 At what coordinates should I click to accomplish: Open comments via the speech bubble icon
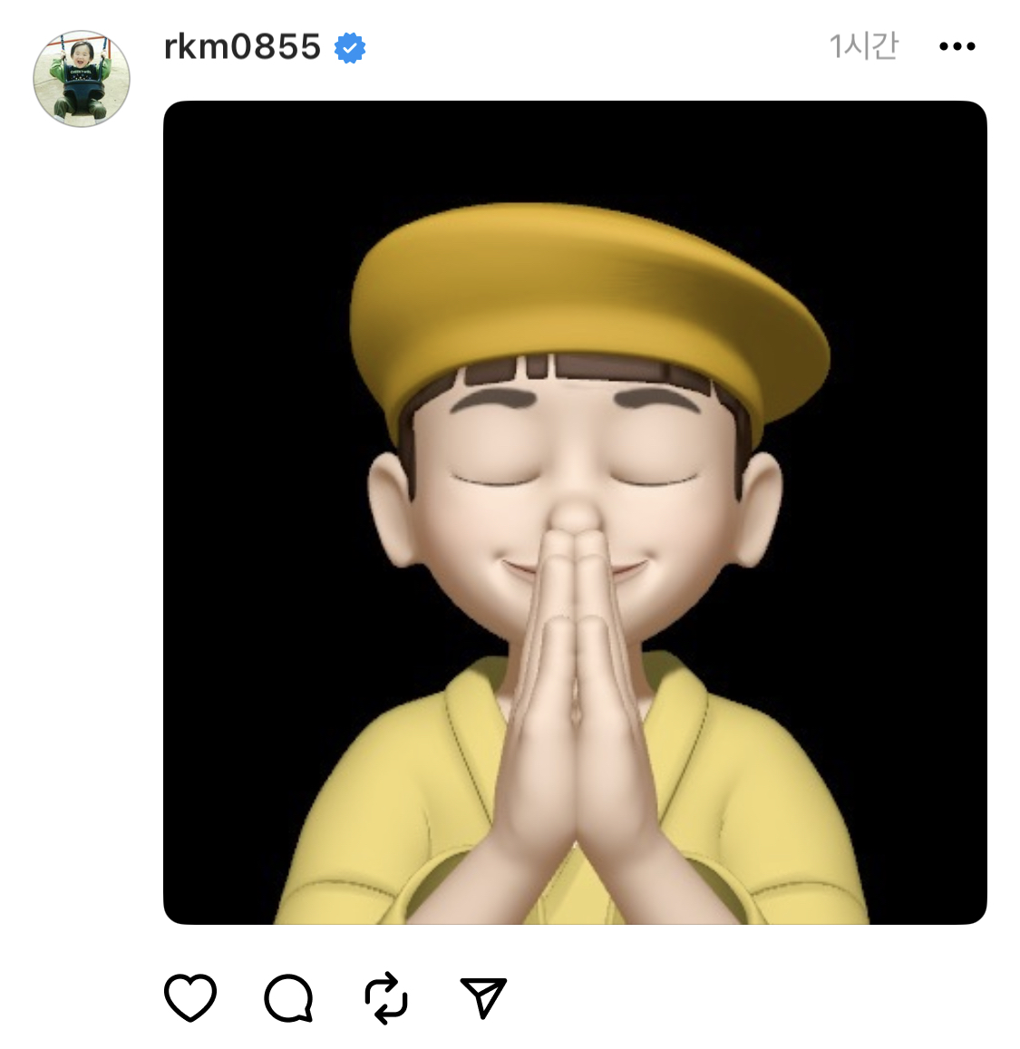(x=288, y=998)
